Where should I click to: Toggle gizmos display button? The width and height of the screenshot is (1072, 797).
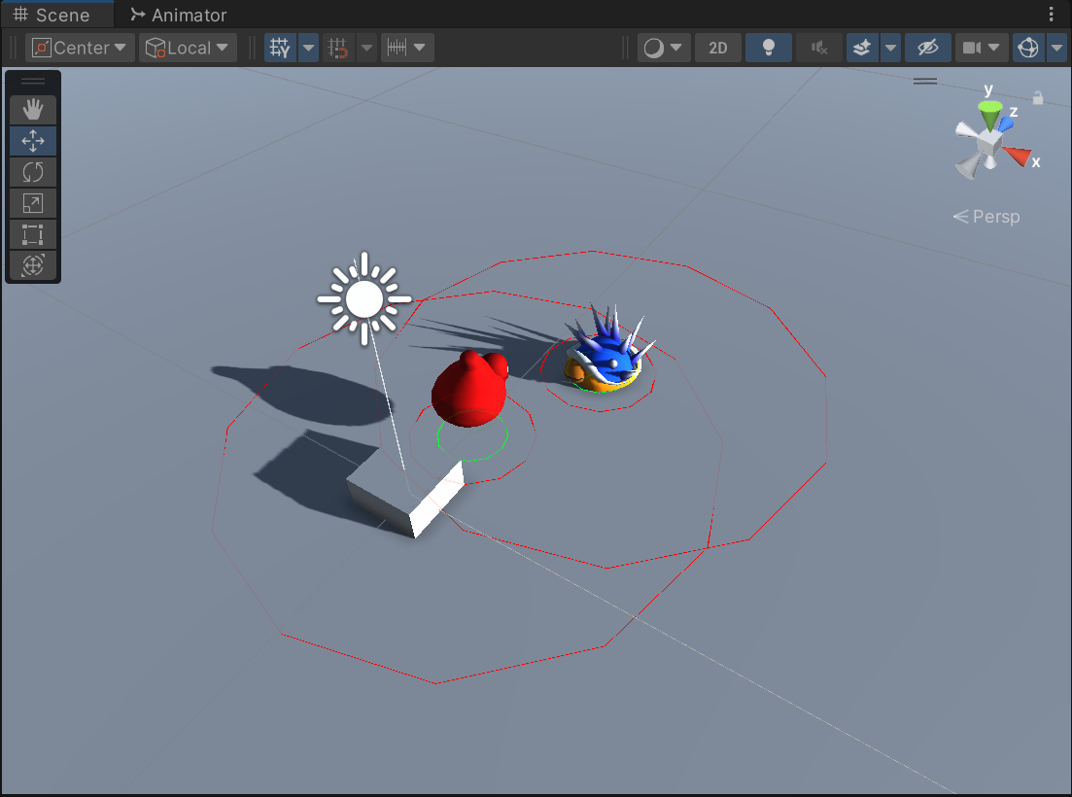tap(1028, 48)
